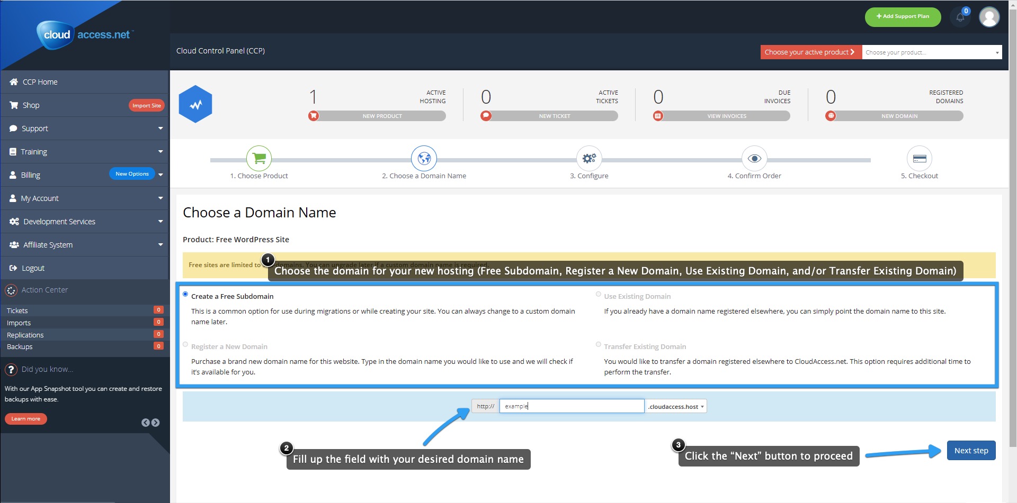Viewport: 1017px width, 503px height.
Task: Click the Support speech bubble icon
Action: pos(13,129)
